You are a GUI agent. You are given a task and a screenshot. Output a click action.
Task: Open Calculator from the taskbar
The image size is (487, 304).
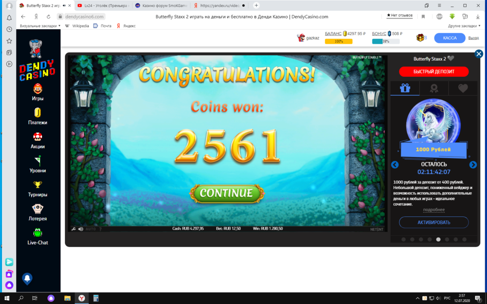pos(95,298)
